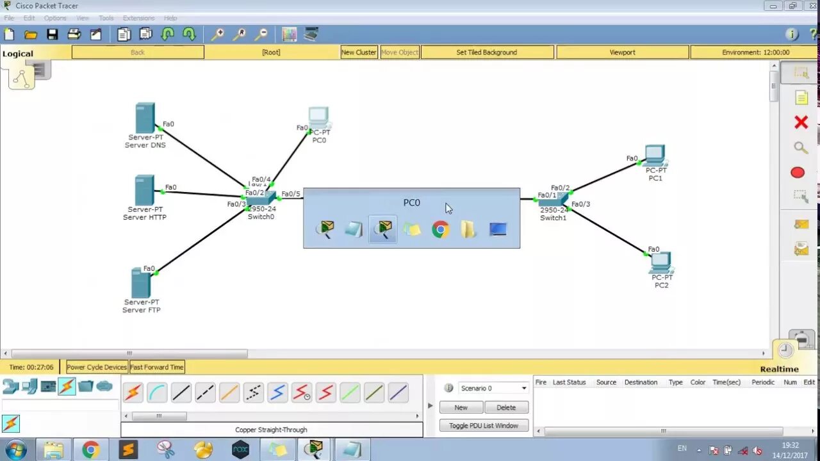Expand PDU panel with left triangle arrow
Image resolution: width=820 pixels, height=461 pixels.
click(x=430, y=405)
